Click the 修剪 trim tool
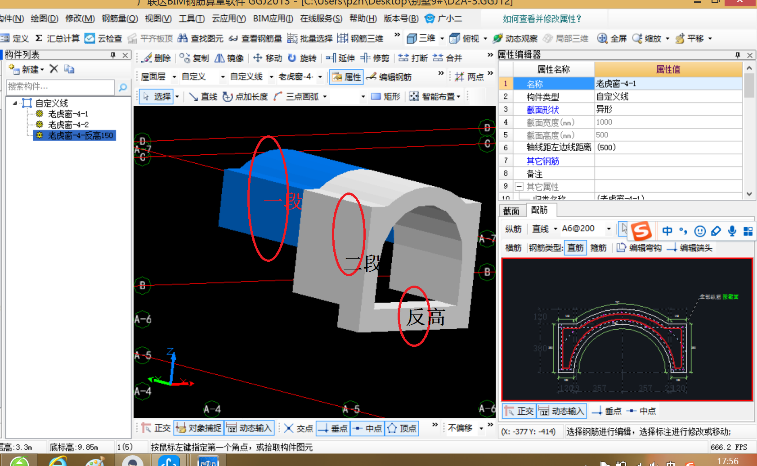The image size is (757, 466). pyautogui.click(x=375, y=58)
